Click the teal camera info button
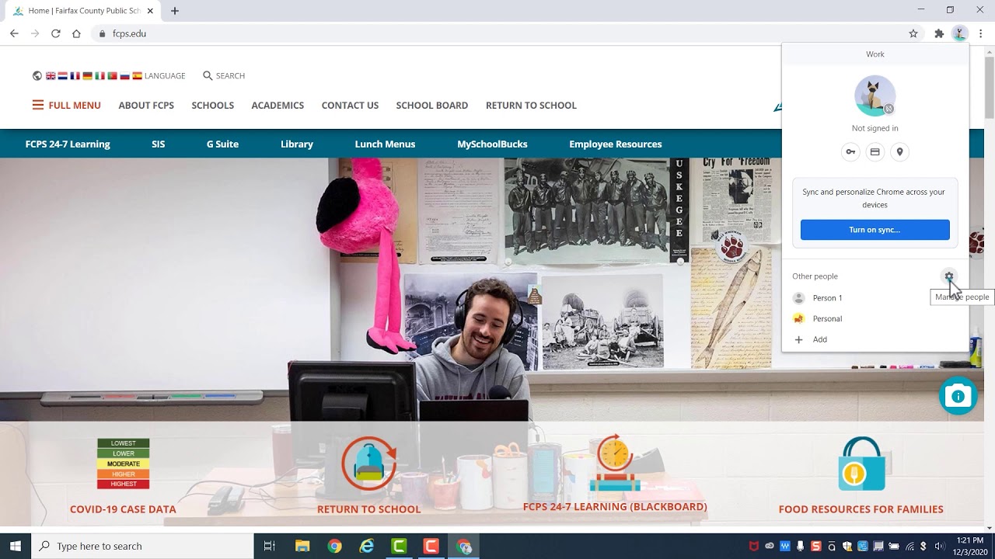The height and width of the screenshot is (559, 995). pyautogui.click(x=958, y=396)
